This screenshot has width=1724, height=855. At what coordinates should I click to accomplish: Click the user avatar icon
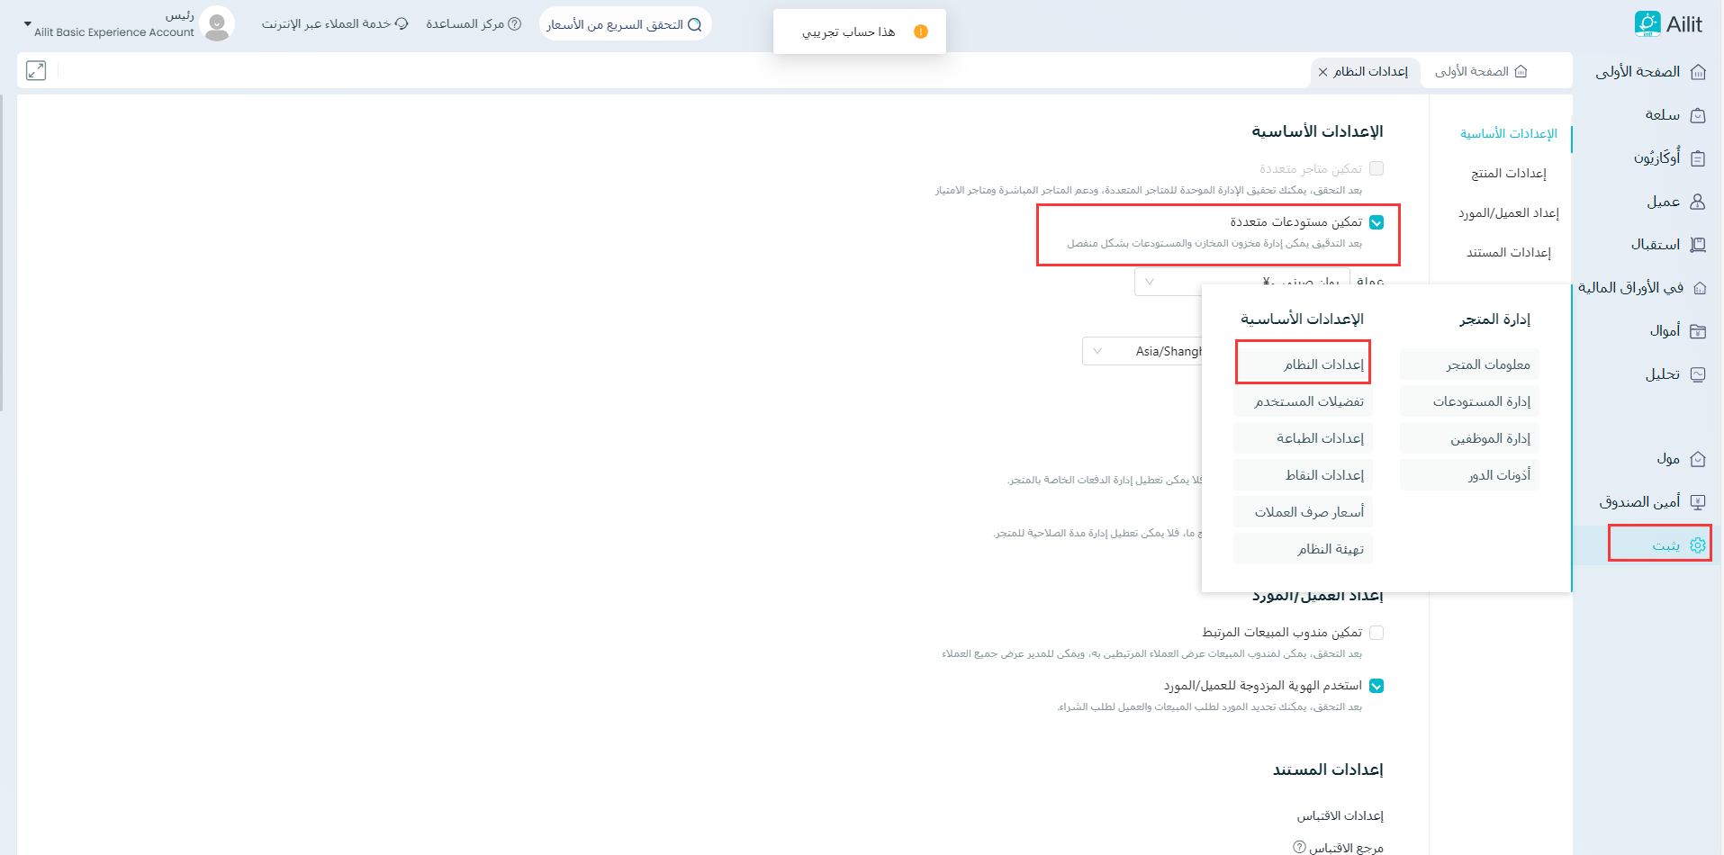pos(217,24)
